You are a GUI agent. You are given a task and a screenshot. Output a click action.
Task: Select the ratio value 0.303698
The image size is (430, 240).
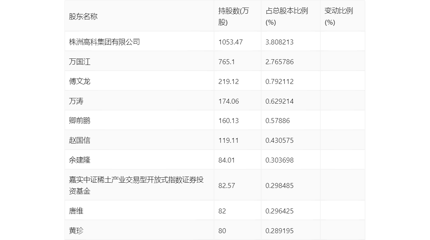(x=279, y=160)
